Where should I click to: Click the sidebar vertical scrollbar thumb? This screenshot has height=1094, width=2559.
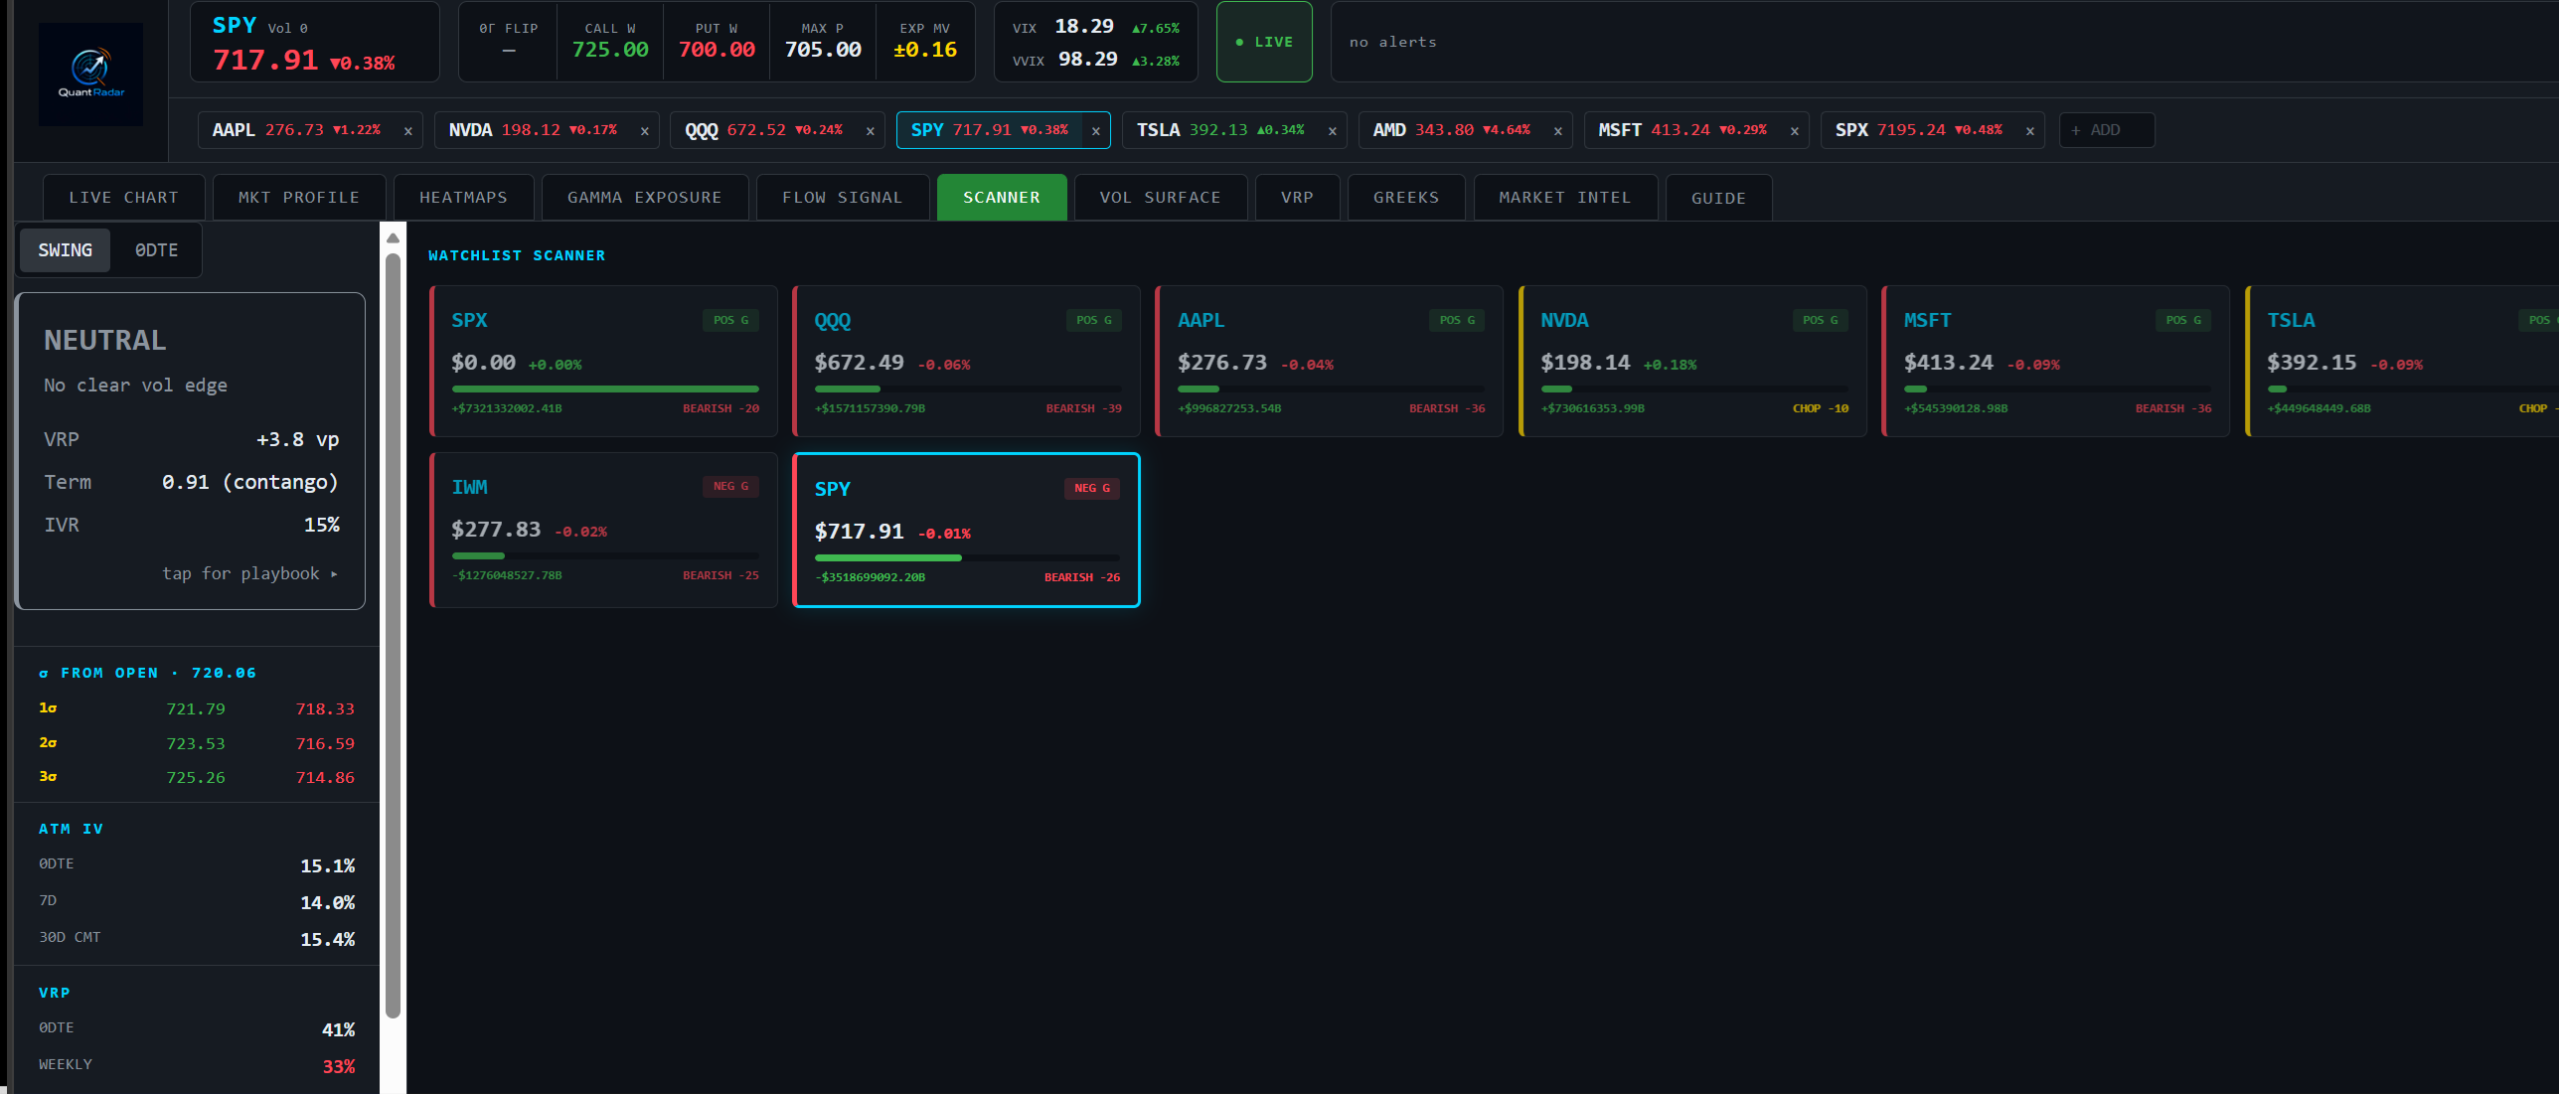(x=393, y=636)
